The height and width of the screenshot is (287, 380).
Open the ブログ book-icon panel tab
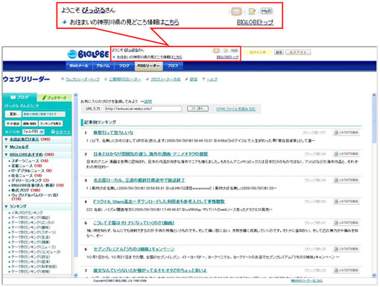pos(20,98)
